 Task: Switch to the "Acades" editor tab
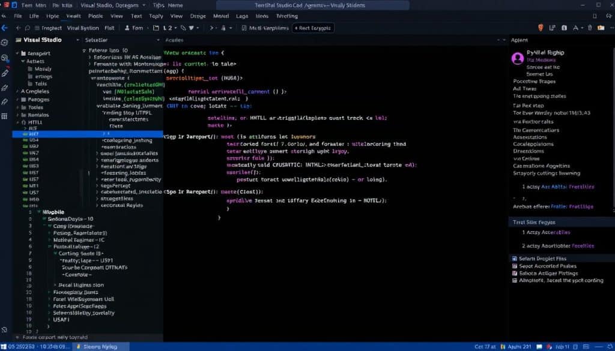click(x=174, y=40)
